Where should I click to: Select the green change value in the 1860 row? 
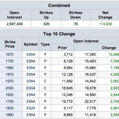tap(115, 115)
